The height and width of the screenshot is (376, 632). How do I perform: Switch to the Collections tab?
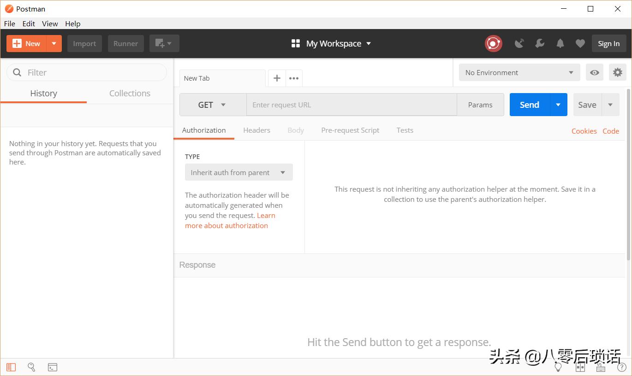pyautogui.click(x=130, y=93)
